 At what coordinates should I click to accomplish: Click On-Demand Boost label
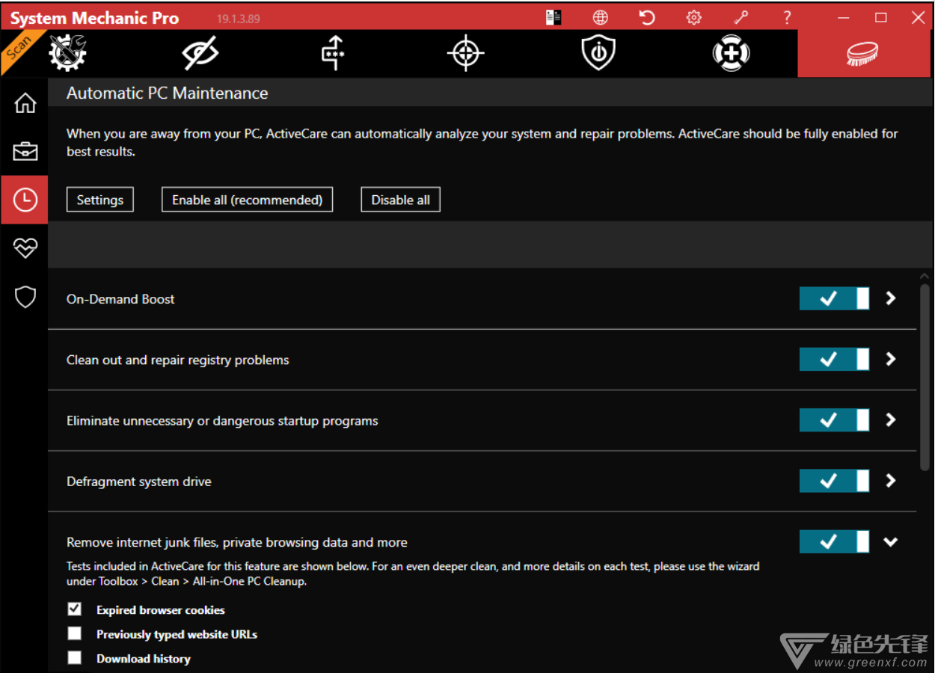pyautogui.click(x=120, y=299)
